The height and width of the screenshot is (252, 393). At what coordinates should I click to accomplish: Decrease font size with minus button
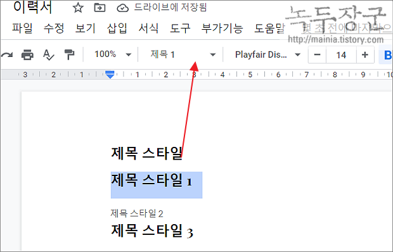click(317, 54)
